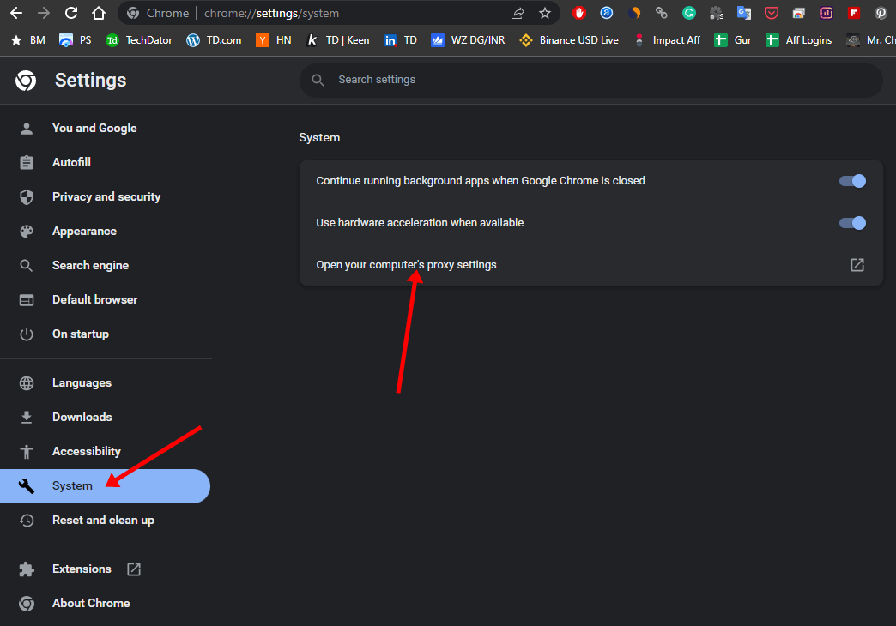The height and width of the screenshot is (626, 896).
Task: Open the Languages settings section
Action: click(106, 382)
